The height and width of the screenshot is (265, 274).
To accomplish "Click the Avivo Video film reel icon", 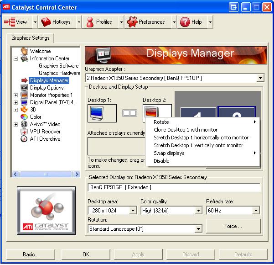I will pos(24,124).
